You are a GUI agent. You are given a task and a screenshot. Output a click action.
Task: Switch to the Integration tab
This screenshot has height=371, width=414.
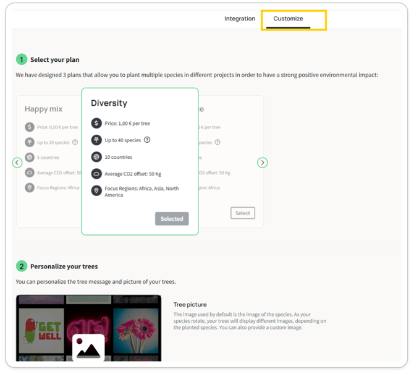(240, 19)
